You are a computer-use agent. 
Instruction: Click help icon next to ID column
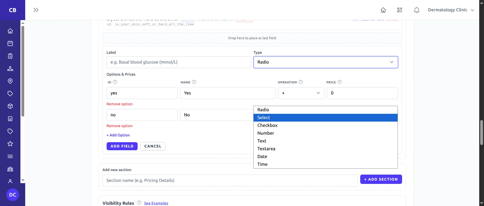pos(115,82)
